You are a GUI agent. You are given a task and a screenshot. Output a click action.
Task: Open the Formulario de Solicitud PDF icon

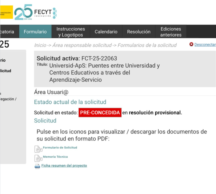tap(38, 149)
